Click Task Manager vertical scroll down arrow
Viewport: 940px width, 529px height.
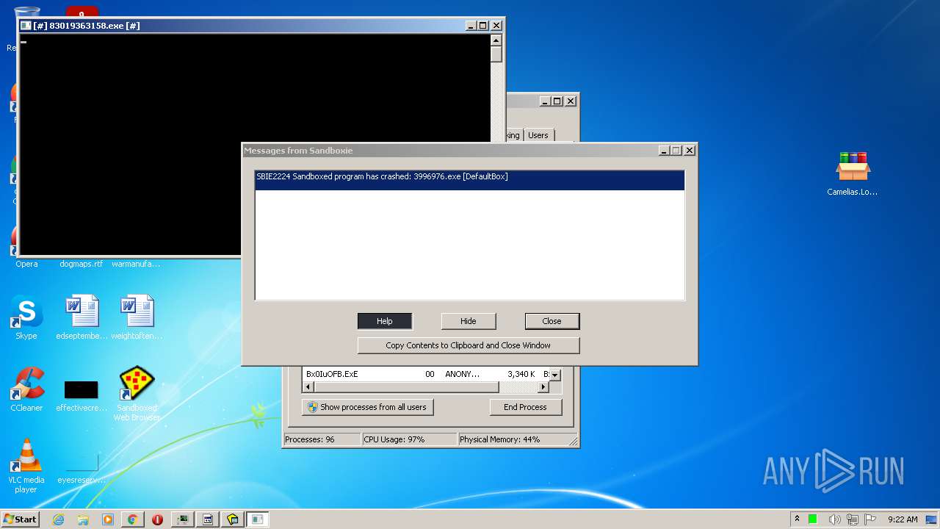pyautogui.click(x=555, y=375)
